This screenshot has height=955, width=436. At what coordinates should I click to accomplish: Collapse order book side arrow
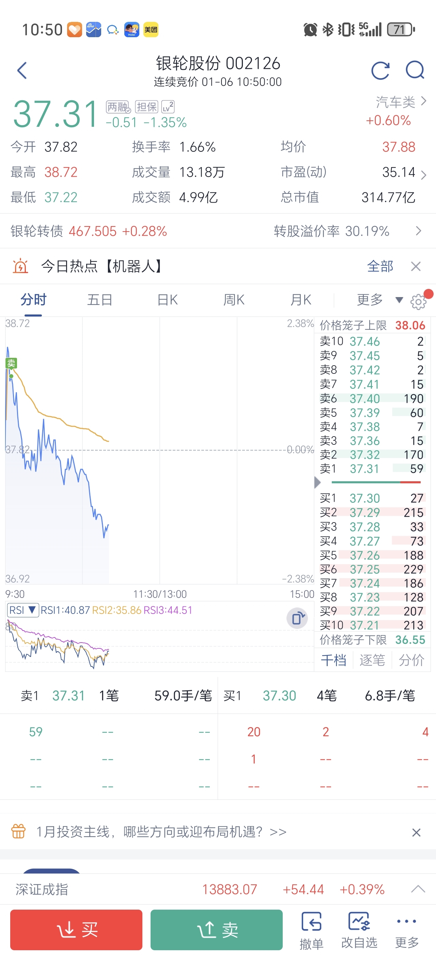317,482
